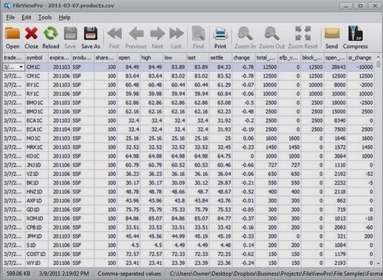
Task: Click the Next arrow icon
Action: (x=157, y=34)
